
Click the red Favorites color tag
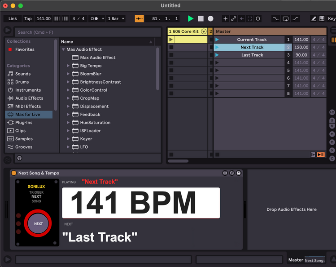click(x=10, y=49)
